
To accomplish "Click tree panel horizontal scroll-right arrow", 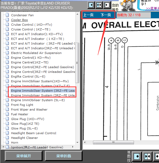I will pos(73,147).
